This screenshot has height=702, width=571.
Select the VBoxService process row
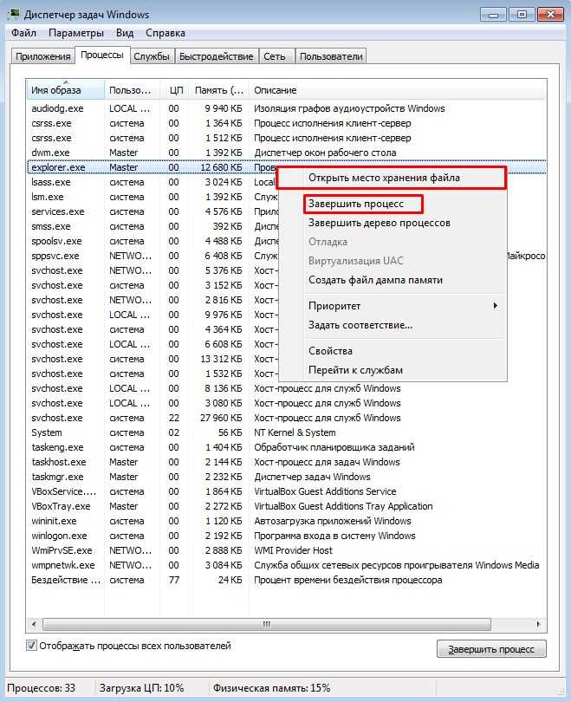(287, 492)
